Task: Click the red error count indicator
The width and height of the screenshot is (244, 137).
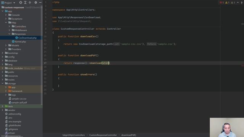Action: (222, 3)
